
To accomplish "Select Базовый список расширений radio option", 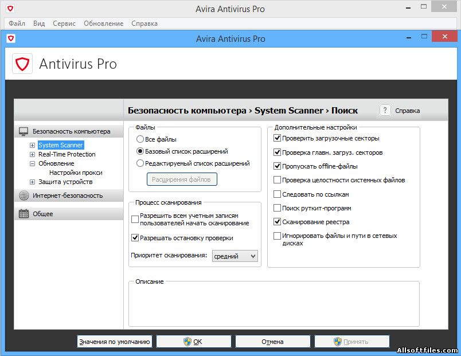I will click(140, 151).
